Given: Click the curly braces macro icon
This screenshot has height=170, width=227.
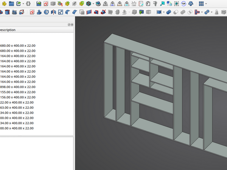Looking at the screenshot, I should pos(28,4).
